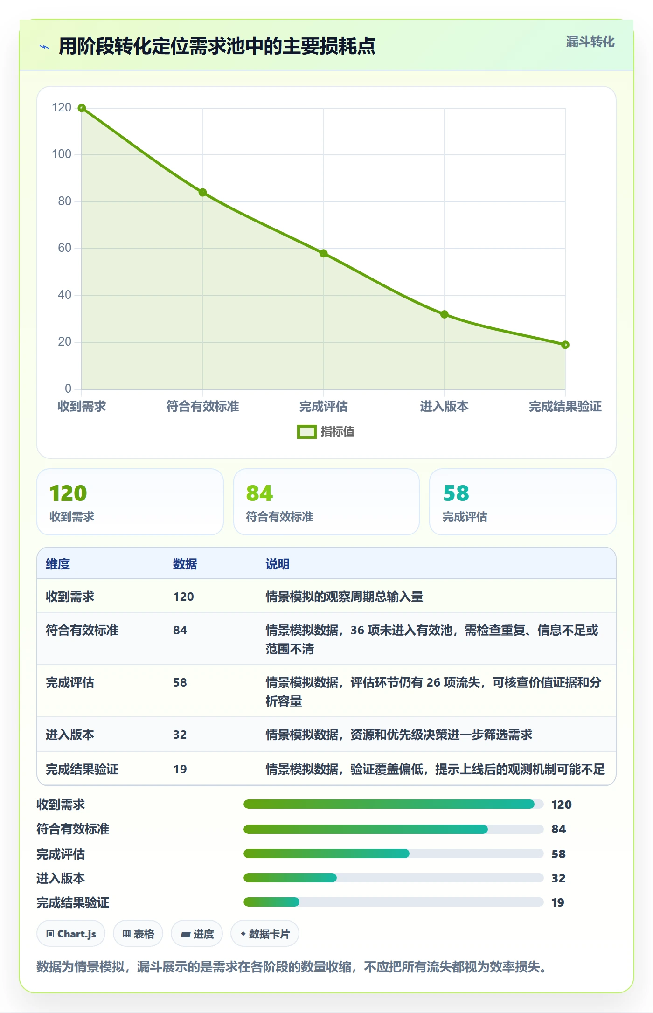Click the 说明 column header
Image resolution: width=653 pixels, height=1013 pixels.
tap(278, 564)
